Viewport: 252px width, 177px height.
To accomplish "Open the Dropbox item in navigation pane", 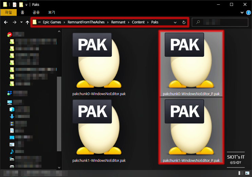I will click(x=17, y=93).
